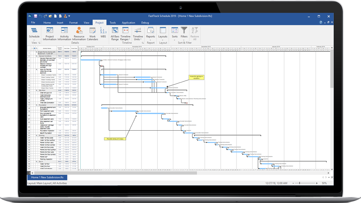Switch to the Format ribbon tab
The width and height of the screenshot is (361, 203).
[73, 23]
